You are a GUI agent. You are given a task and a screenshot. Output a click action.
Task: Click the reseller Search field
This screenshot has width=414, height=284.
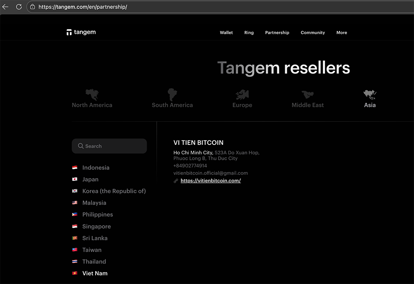[109, 146]
